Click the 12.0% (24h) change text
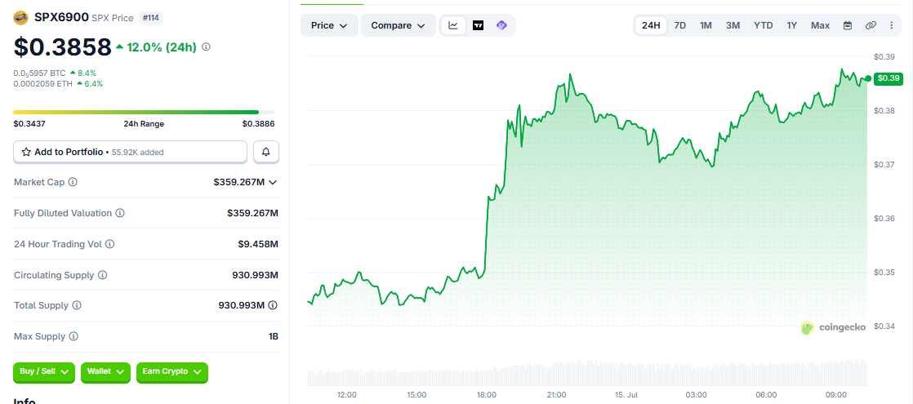The width and height of the screenshot is (913, 404). tap(161, 47)
